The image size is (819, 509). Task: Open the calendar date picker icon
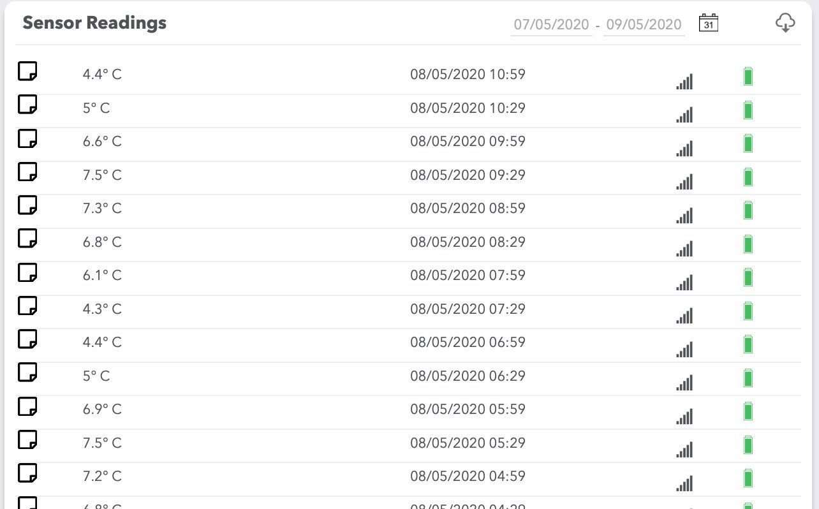coord(709,23)
